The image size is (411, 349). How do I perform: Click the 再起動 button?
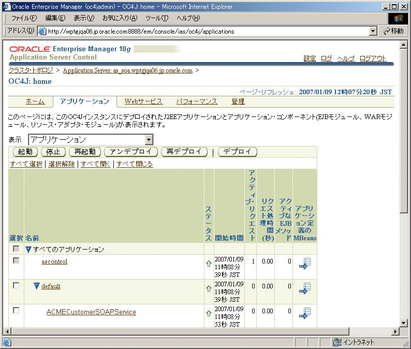tap(85, 152)
